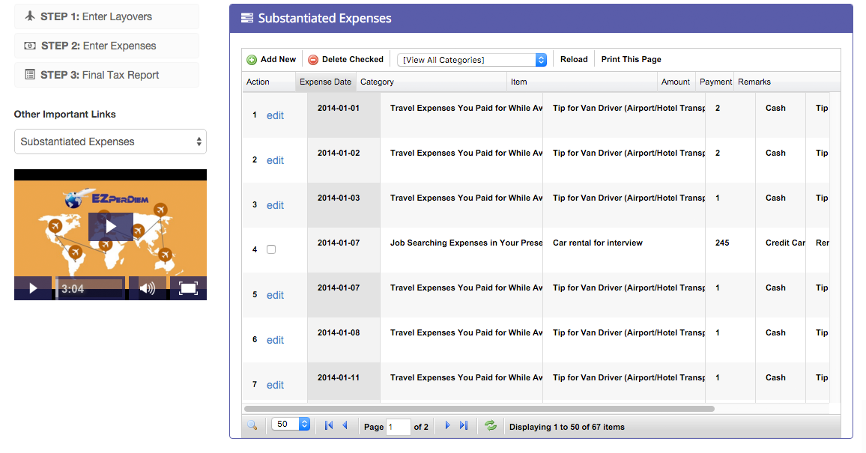Open the Substantiated Expenses links dropdown
The image size is (866, 453).
click(x=110, y=142)
